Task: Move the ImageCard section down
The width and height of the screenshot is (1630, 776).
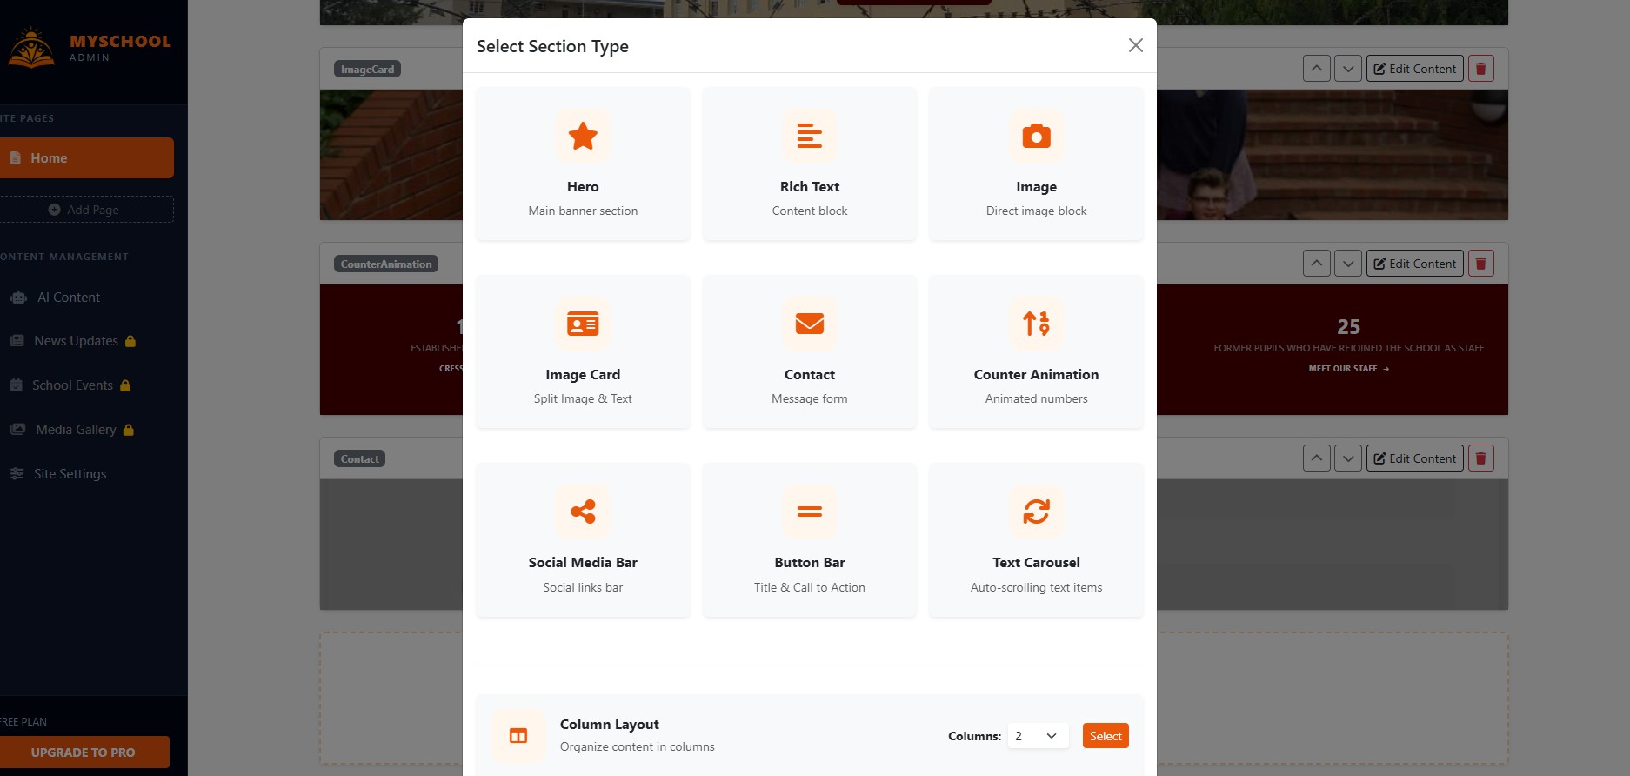Action: click(1347, 69)
